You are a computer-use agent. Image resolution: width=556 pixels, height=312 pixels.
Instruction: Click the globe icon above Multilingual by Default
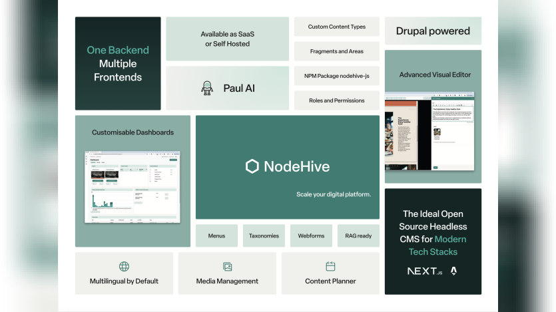[124, 266]
